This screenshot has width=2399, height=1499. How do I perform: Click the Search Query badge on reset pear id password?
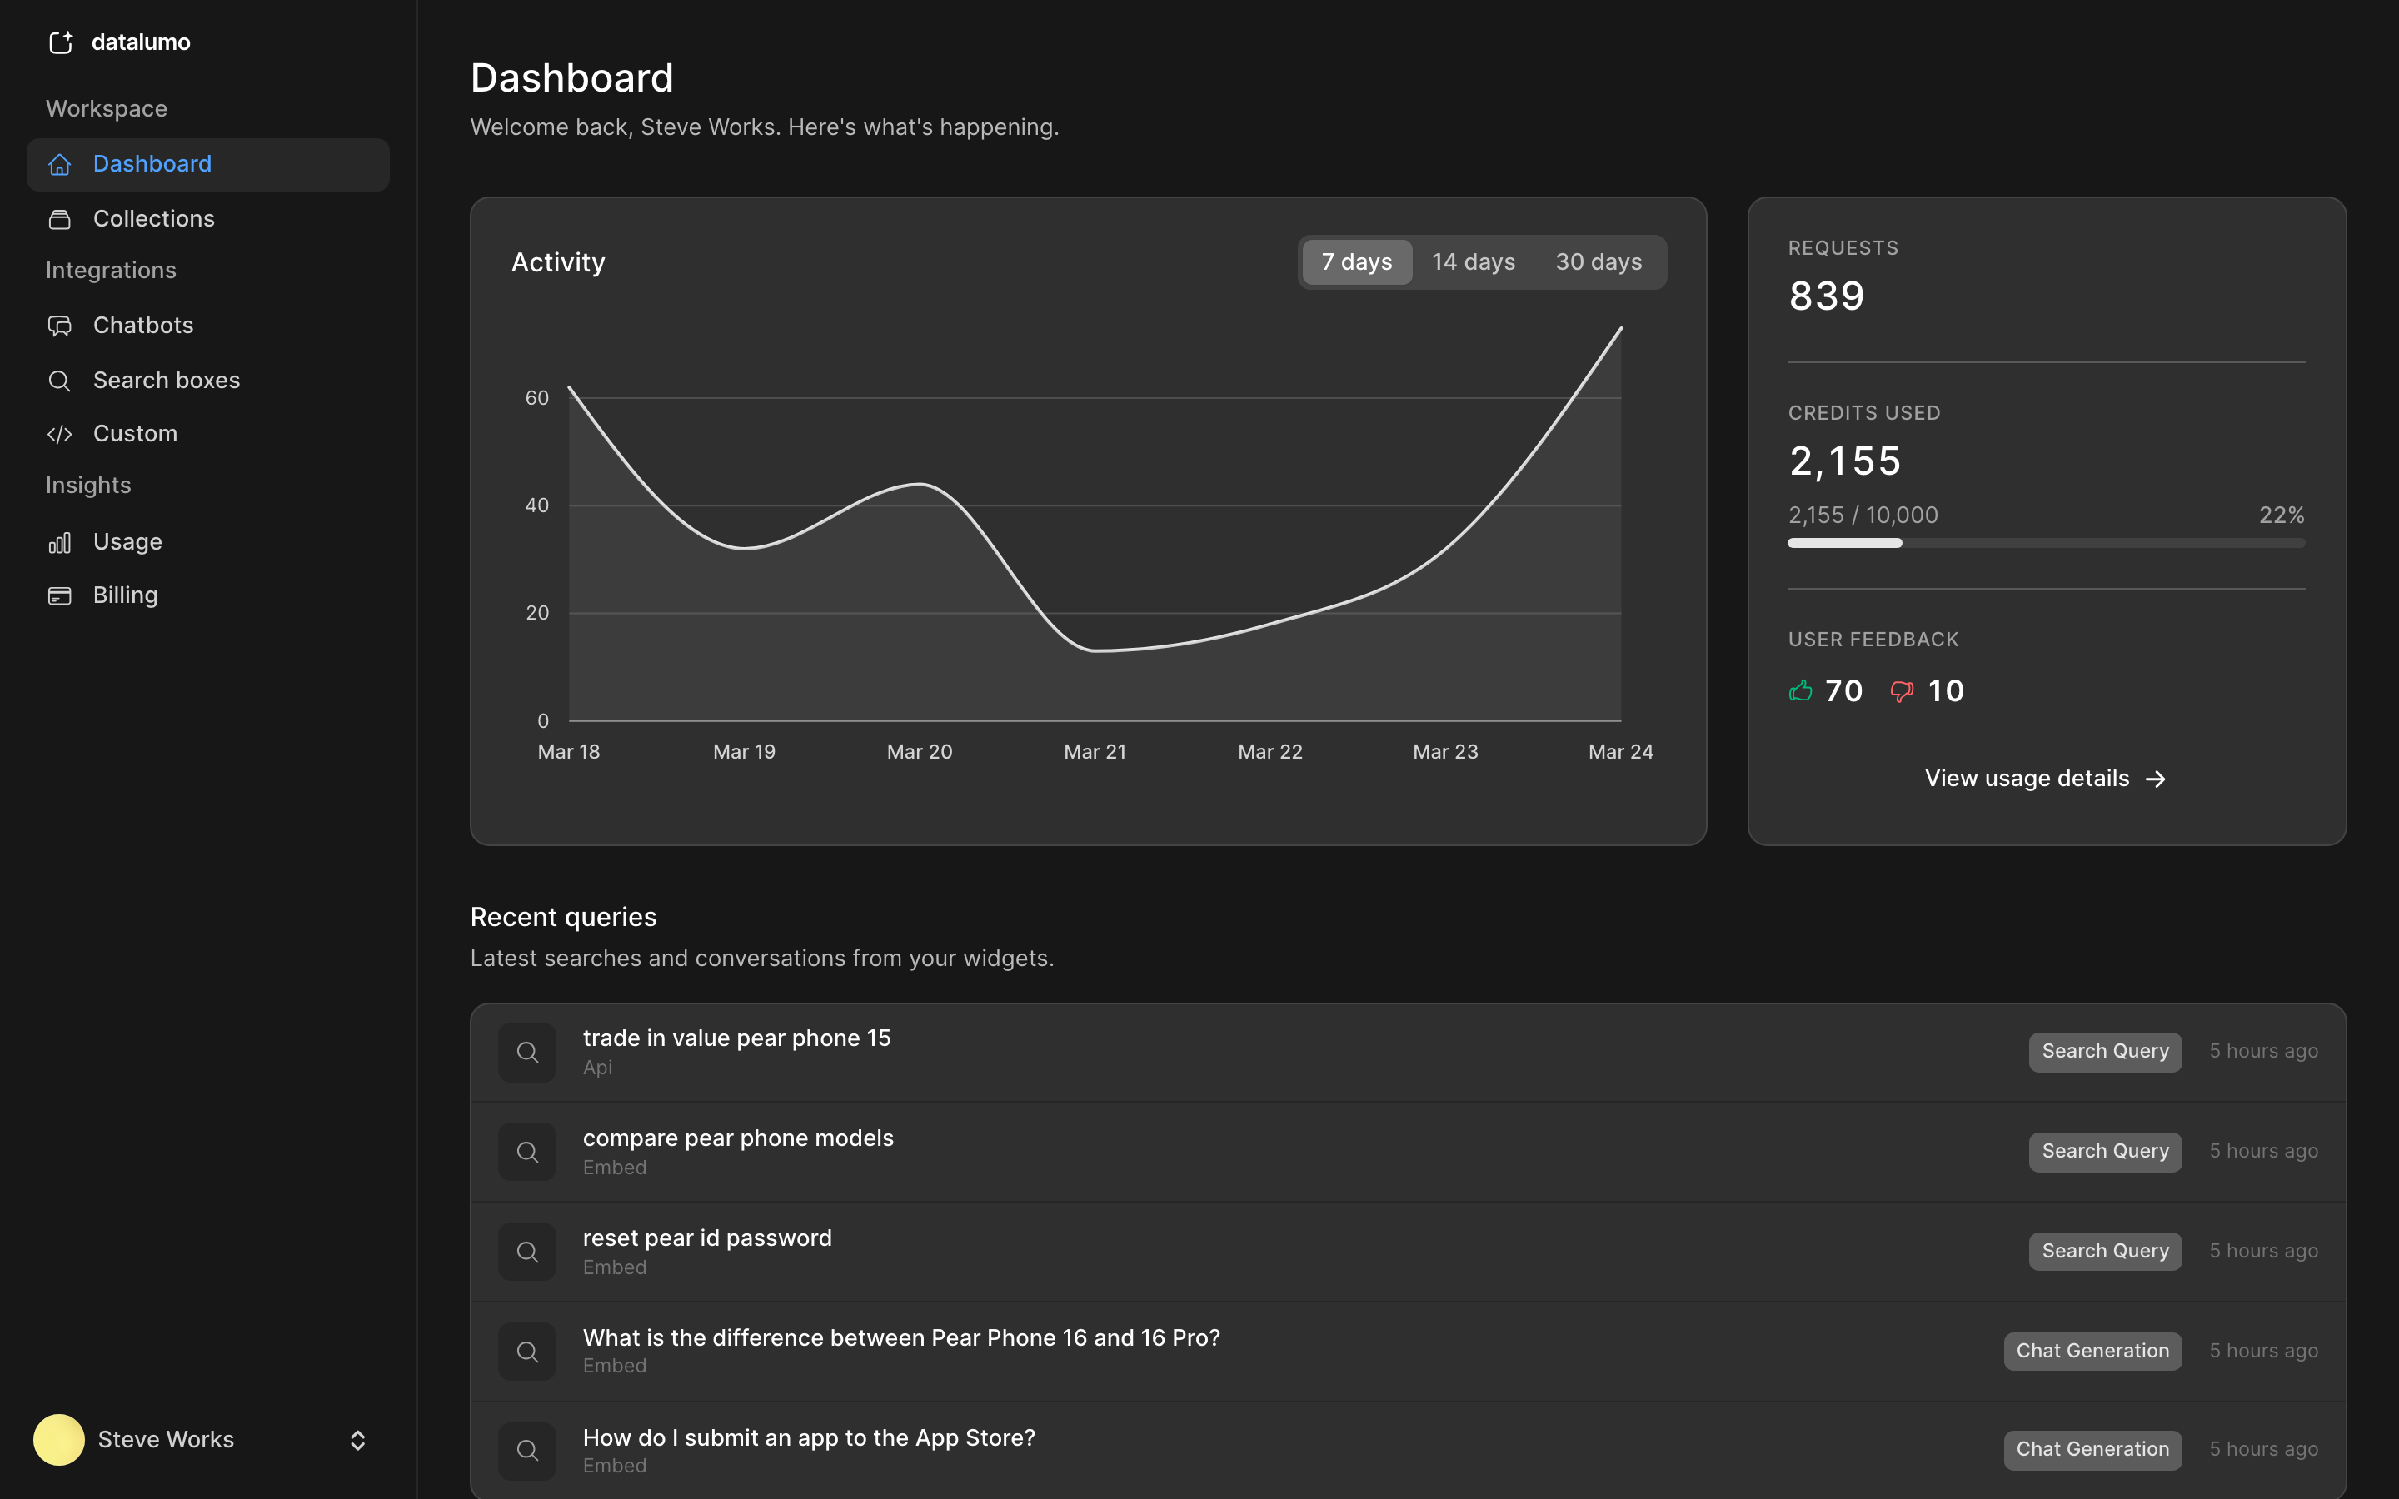tap(2105, 1250)
